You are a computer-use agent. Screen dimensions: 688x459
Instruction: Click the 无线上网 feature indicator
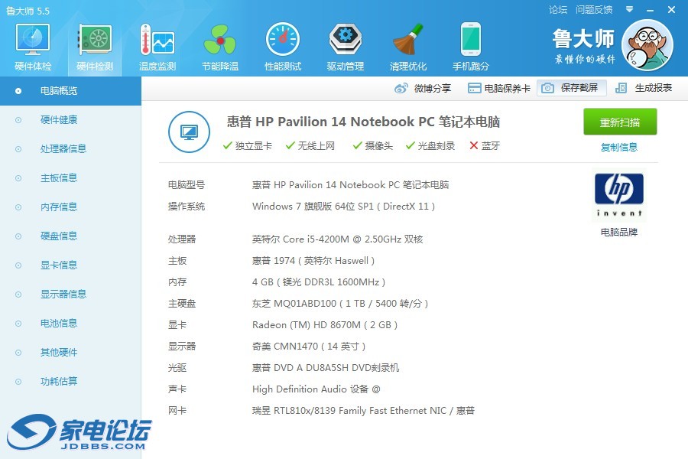310,146
